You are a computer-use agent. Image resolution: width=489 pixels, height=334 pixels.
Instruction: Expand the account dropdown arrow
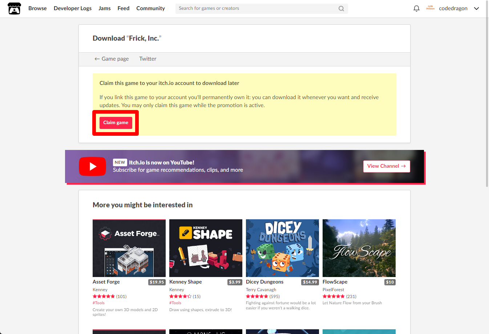coord(476,8)
